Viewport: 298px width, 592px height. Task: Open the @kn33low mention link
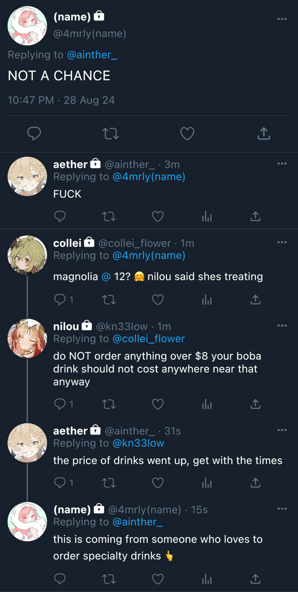[138, 443]
